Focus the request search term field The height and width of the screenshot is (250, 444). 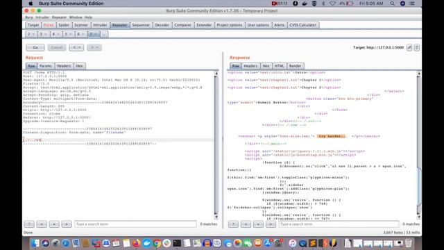135,224
